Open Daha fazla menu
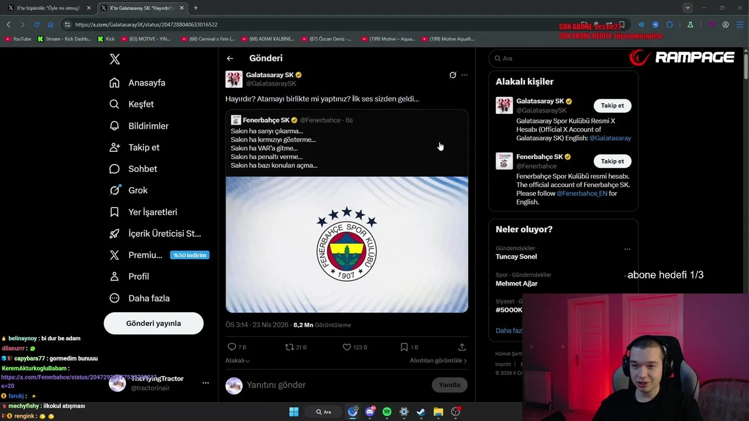The height and width of the screenshot is (421, 749). pos(140,298)
